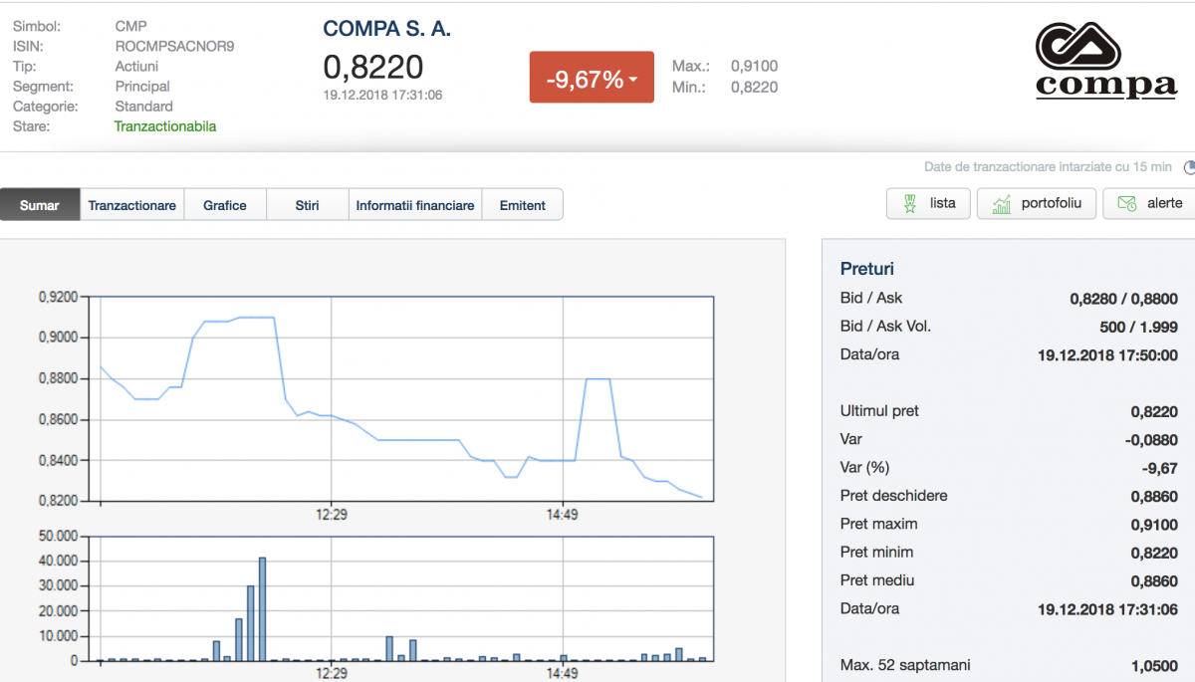Viewport: 1195px width, 682px height.
Task: Click the alerte envelope icon
Action: point(1126,204)
